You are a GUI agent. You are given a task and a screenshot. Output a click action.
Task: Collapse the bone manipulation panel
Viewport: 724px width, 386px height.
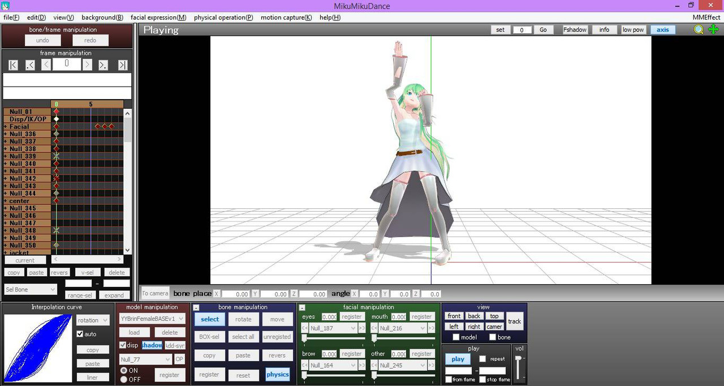tap(196, 307)
